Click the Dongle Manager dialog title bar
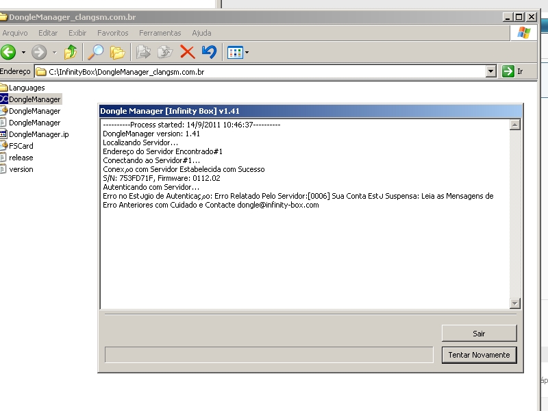The width and height of the screenshot is (548, 411). (x=310, y=111)
